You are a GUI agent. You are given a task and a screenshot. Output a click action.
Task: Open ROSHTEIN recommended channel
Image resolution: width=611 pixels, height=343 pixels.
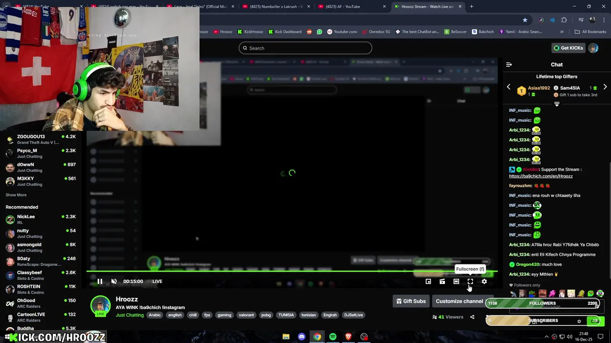41,289
